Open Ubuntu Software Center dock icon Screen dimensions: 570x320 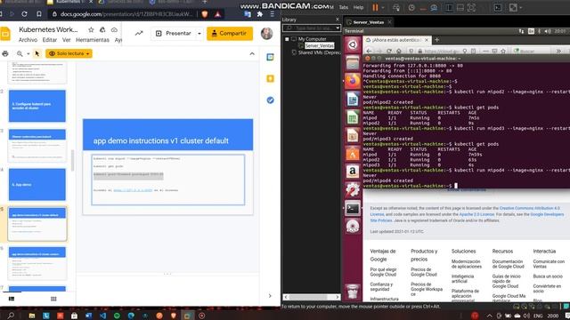click(353, 154)
